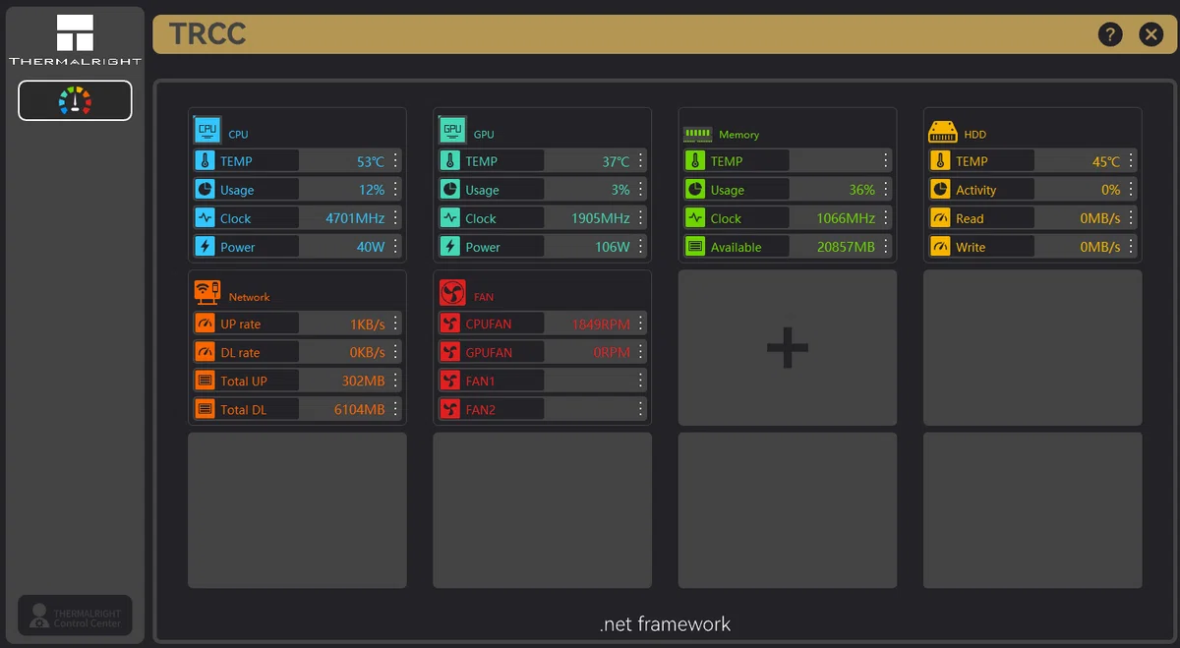The width and height of the screenshot is (1180, 648).
Task: Open options menu for GPUFAN row
Action: point(641,351)
